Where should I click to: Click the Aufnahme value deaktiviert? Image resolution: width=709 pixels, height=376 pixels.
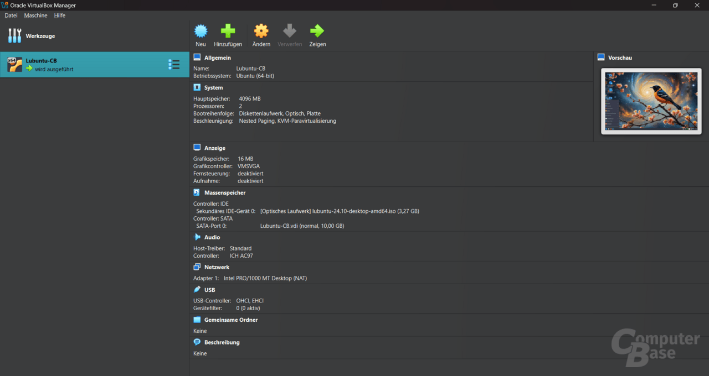(250, 181)
